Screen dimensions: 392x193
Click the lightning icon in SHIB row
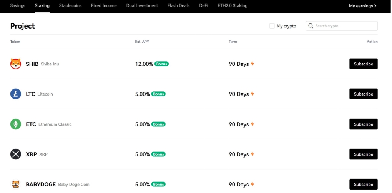point(252,64)
